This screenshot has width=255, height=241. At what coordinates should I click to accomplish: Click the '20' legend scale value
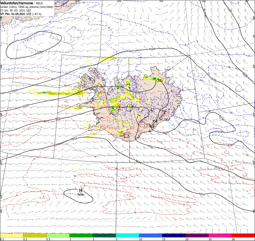(187, 239)
